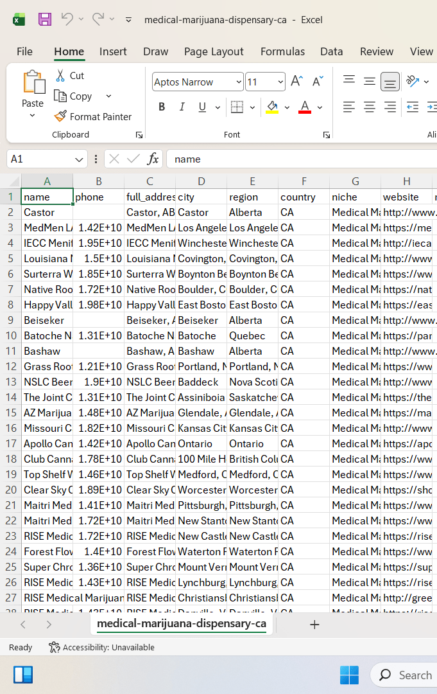Apply red Font Color
The width and height of the screenshot is (437, 694).
[305, 107]
